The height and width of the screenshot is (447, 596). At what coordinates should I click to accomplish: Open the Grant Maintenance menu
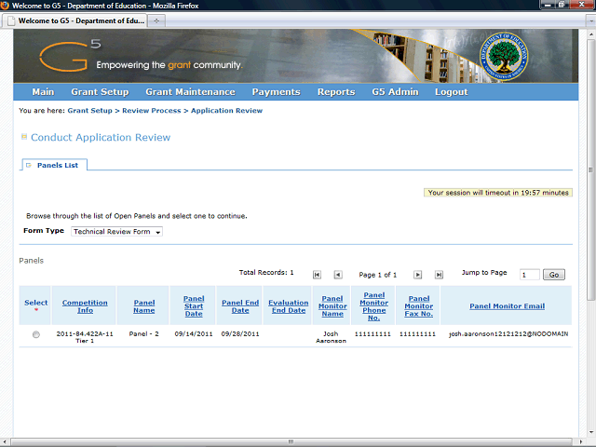(x=190, y=92)
